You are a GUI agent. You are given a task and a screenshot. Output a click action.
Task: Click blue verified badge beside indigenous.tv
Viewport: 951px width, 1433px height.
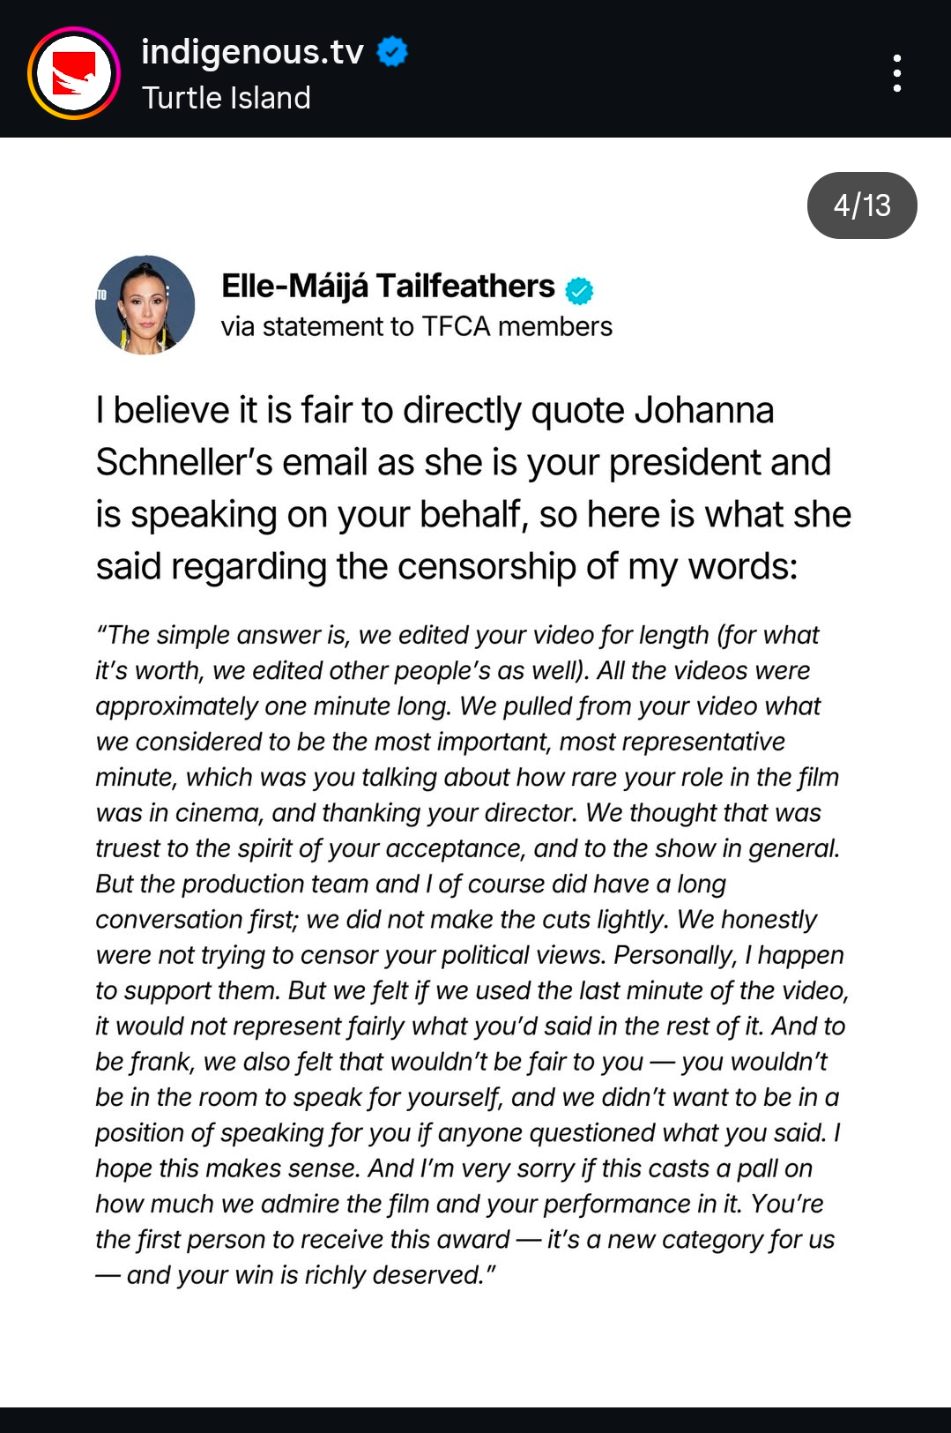point(392,52)
